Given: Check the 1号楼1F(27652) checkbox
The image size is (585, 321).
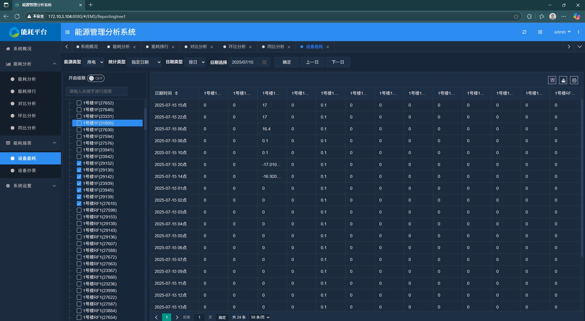Looking at the screenshot, I should point(79,103).
